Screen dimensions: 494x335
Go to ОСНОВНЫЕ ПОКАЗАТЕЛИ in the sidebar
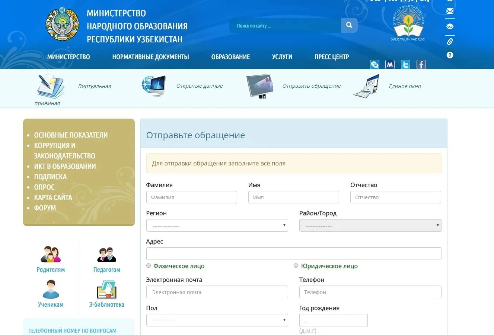coord(71,135)
